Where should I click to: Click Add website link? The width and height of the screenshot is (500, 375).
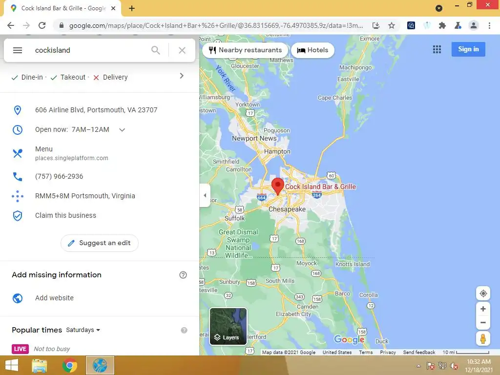(54, 298)
